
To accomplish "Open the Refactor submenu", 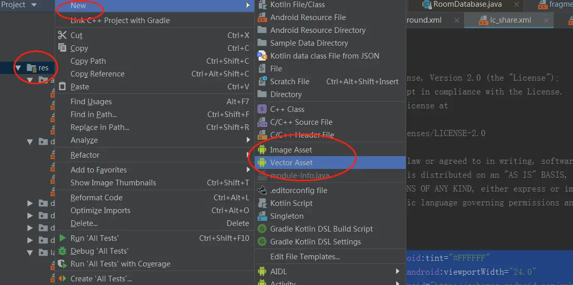I will point(154,155).
